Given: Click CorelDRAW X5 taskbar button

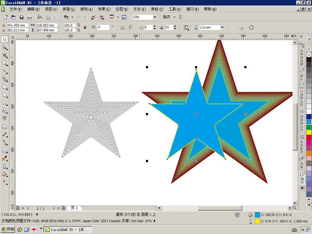Looking at the screenshot, I should [x=68, y=229].
